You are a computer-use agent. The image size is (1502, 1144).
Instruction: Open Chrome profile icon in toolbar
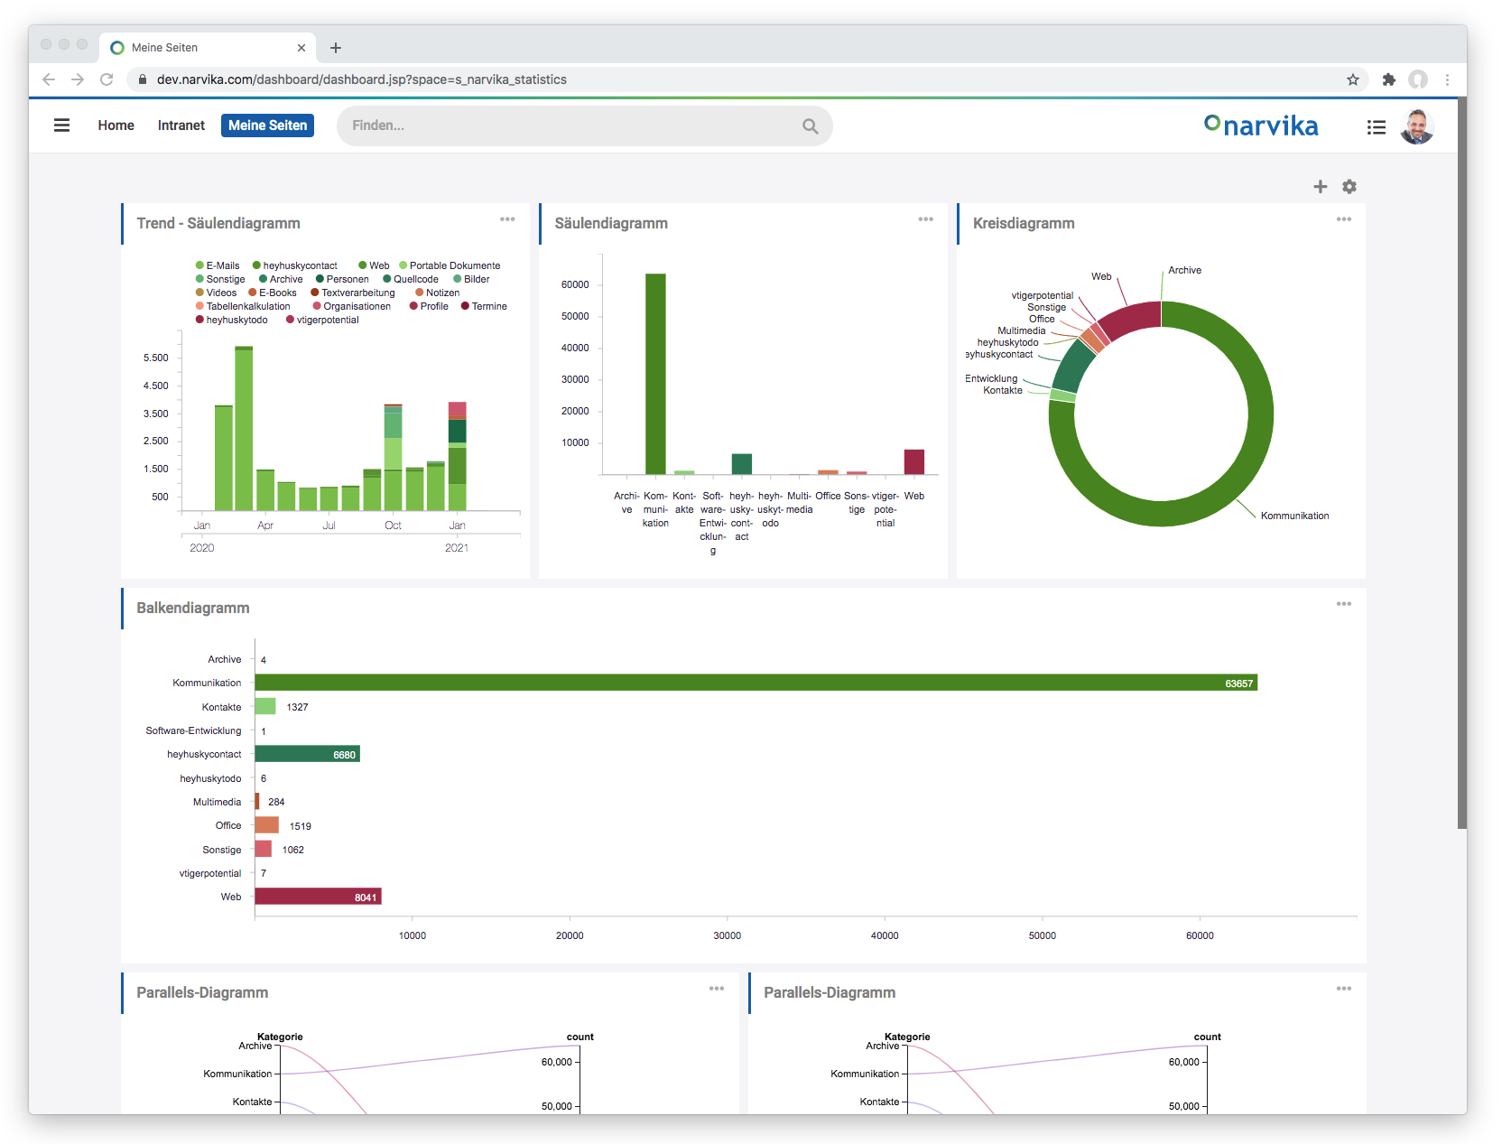point(1418,79)
